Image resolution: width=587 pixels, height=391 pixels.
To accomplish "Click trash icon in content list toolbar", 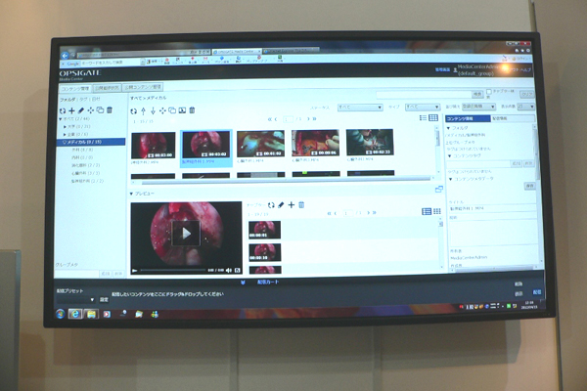I will pyautogui.click(x=192, y=110).
